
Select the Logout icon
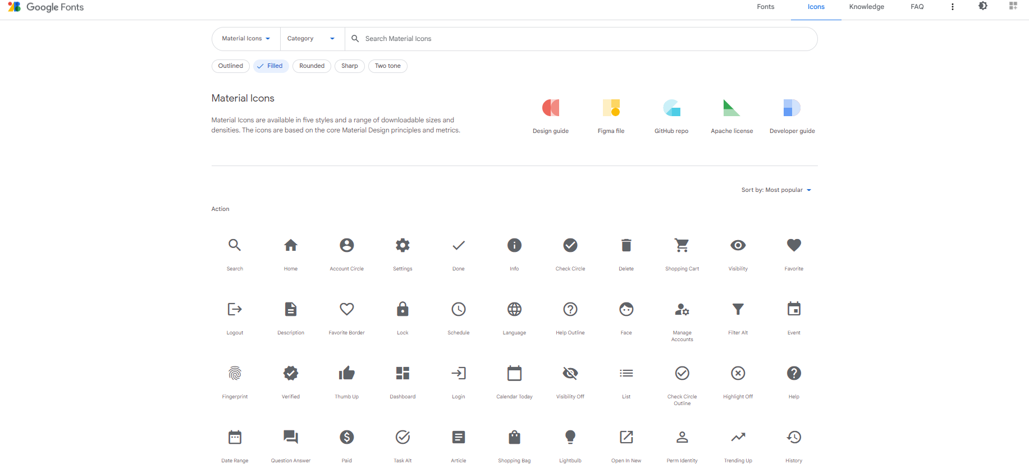(235, 309)
